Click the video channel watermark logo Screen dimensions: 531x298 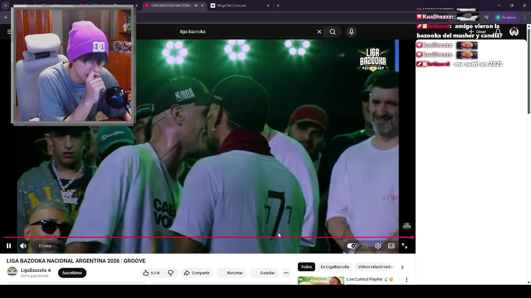407,226
